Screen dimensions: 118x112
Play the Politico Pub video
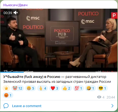pyautogui.click(x=59, y=40)
